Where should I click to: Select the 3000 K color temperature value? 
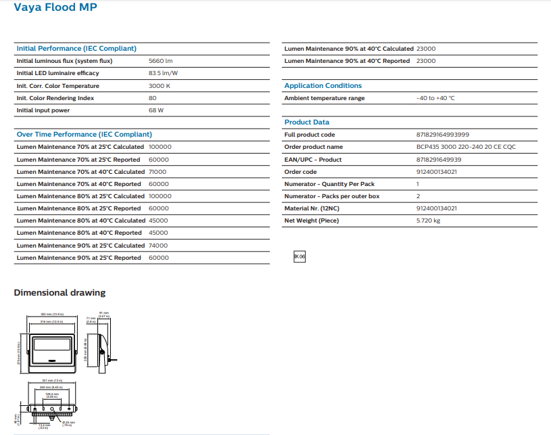click(x=159, y=86)
